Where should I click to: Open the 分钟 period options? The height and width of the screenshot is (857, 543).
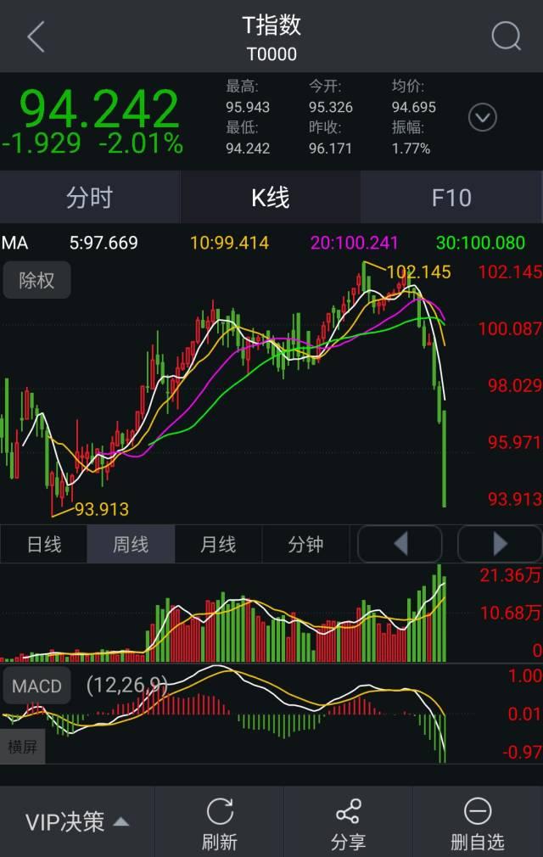(305, 545)
